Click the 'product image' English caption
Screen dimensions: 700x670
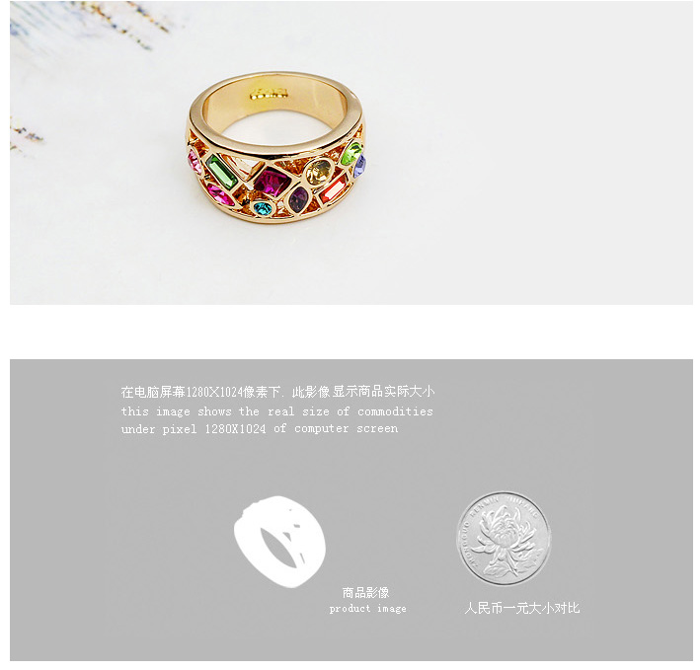(368, 609)
